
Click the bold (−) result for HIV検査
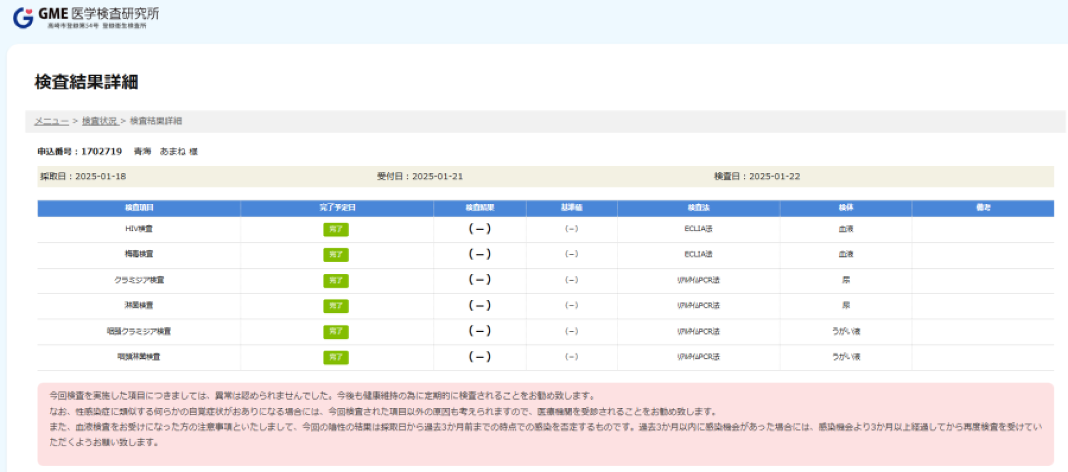(x=480, y=229)
